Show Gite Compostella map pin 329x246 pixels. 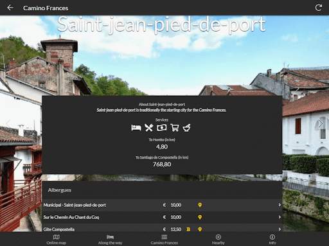point(200,229)
